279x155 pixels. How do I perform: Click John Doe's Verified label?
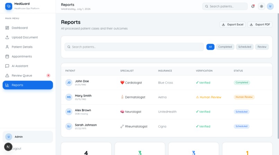click(x=203, y=83)
